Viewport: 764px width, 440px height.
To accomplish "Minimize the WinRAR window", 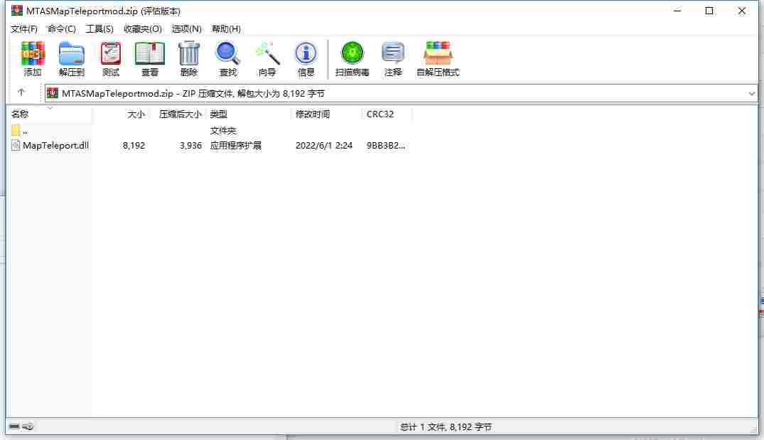I will (x=677, y=11).
